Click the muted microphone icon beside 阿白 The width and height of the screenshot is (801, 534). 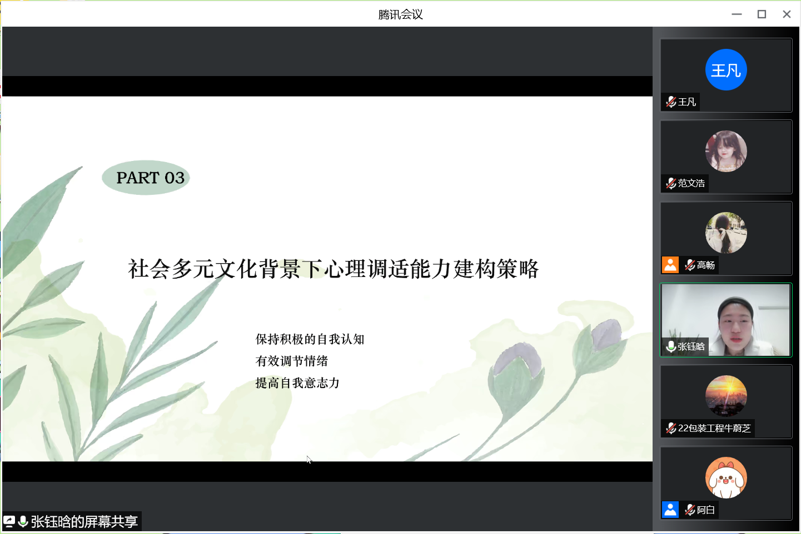pyautogui.click(x=690, y=510)
